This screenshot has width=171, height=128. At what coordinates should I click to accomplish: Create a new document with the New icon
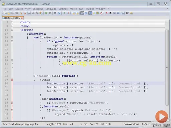[x=5, y=13]
